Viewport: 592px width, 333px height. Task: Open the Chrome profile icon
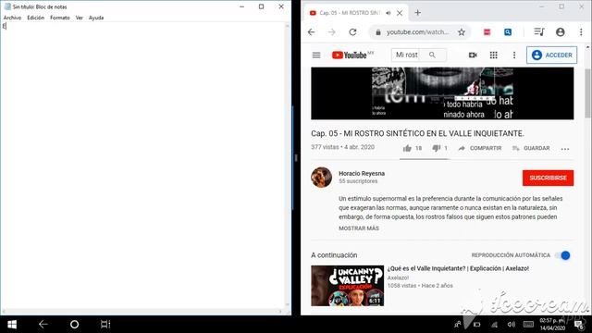[x=561, y=32]
